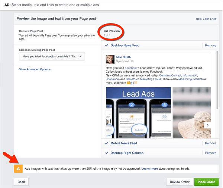The image size is (223, 188).
Task: Click the ad preview vertical scrollbar
Action: point(217,80)
